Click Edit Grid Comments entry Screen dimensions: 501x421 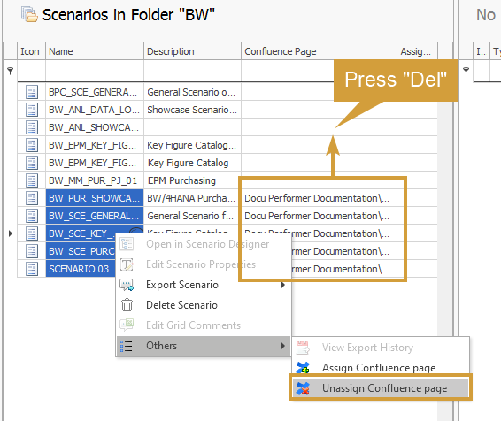pyautogui.click(x=204, y=325)
